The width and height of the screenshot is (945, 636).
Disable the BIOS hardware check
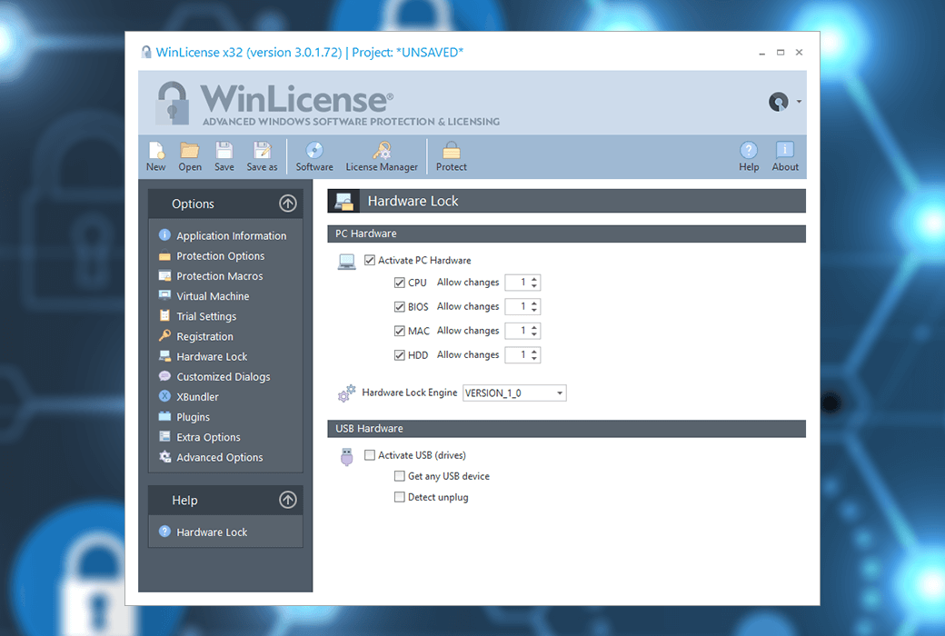pyautogui.click(x=399, y=306)
